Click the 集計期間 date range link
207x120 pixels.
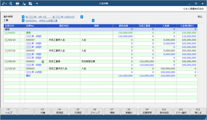[50, 17]
